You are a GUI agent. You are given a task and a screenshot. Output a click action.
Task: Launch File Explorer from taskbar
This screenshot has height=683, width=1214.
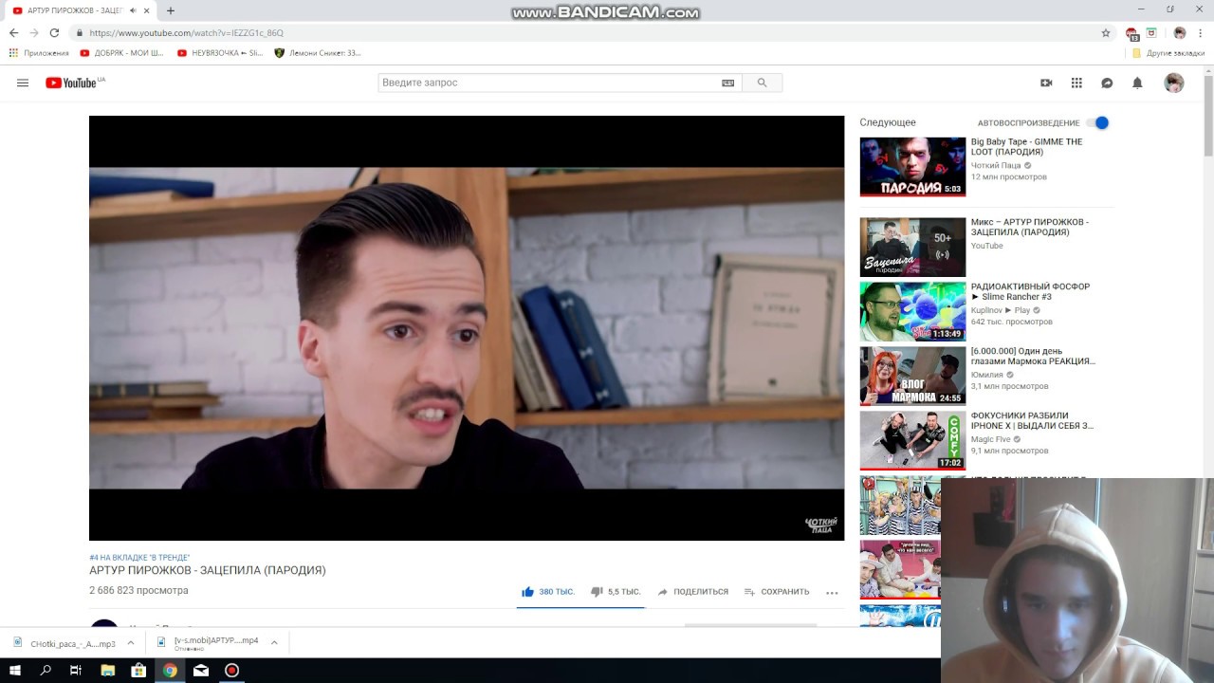107,670
